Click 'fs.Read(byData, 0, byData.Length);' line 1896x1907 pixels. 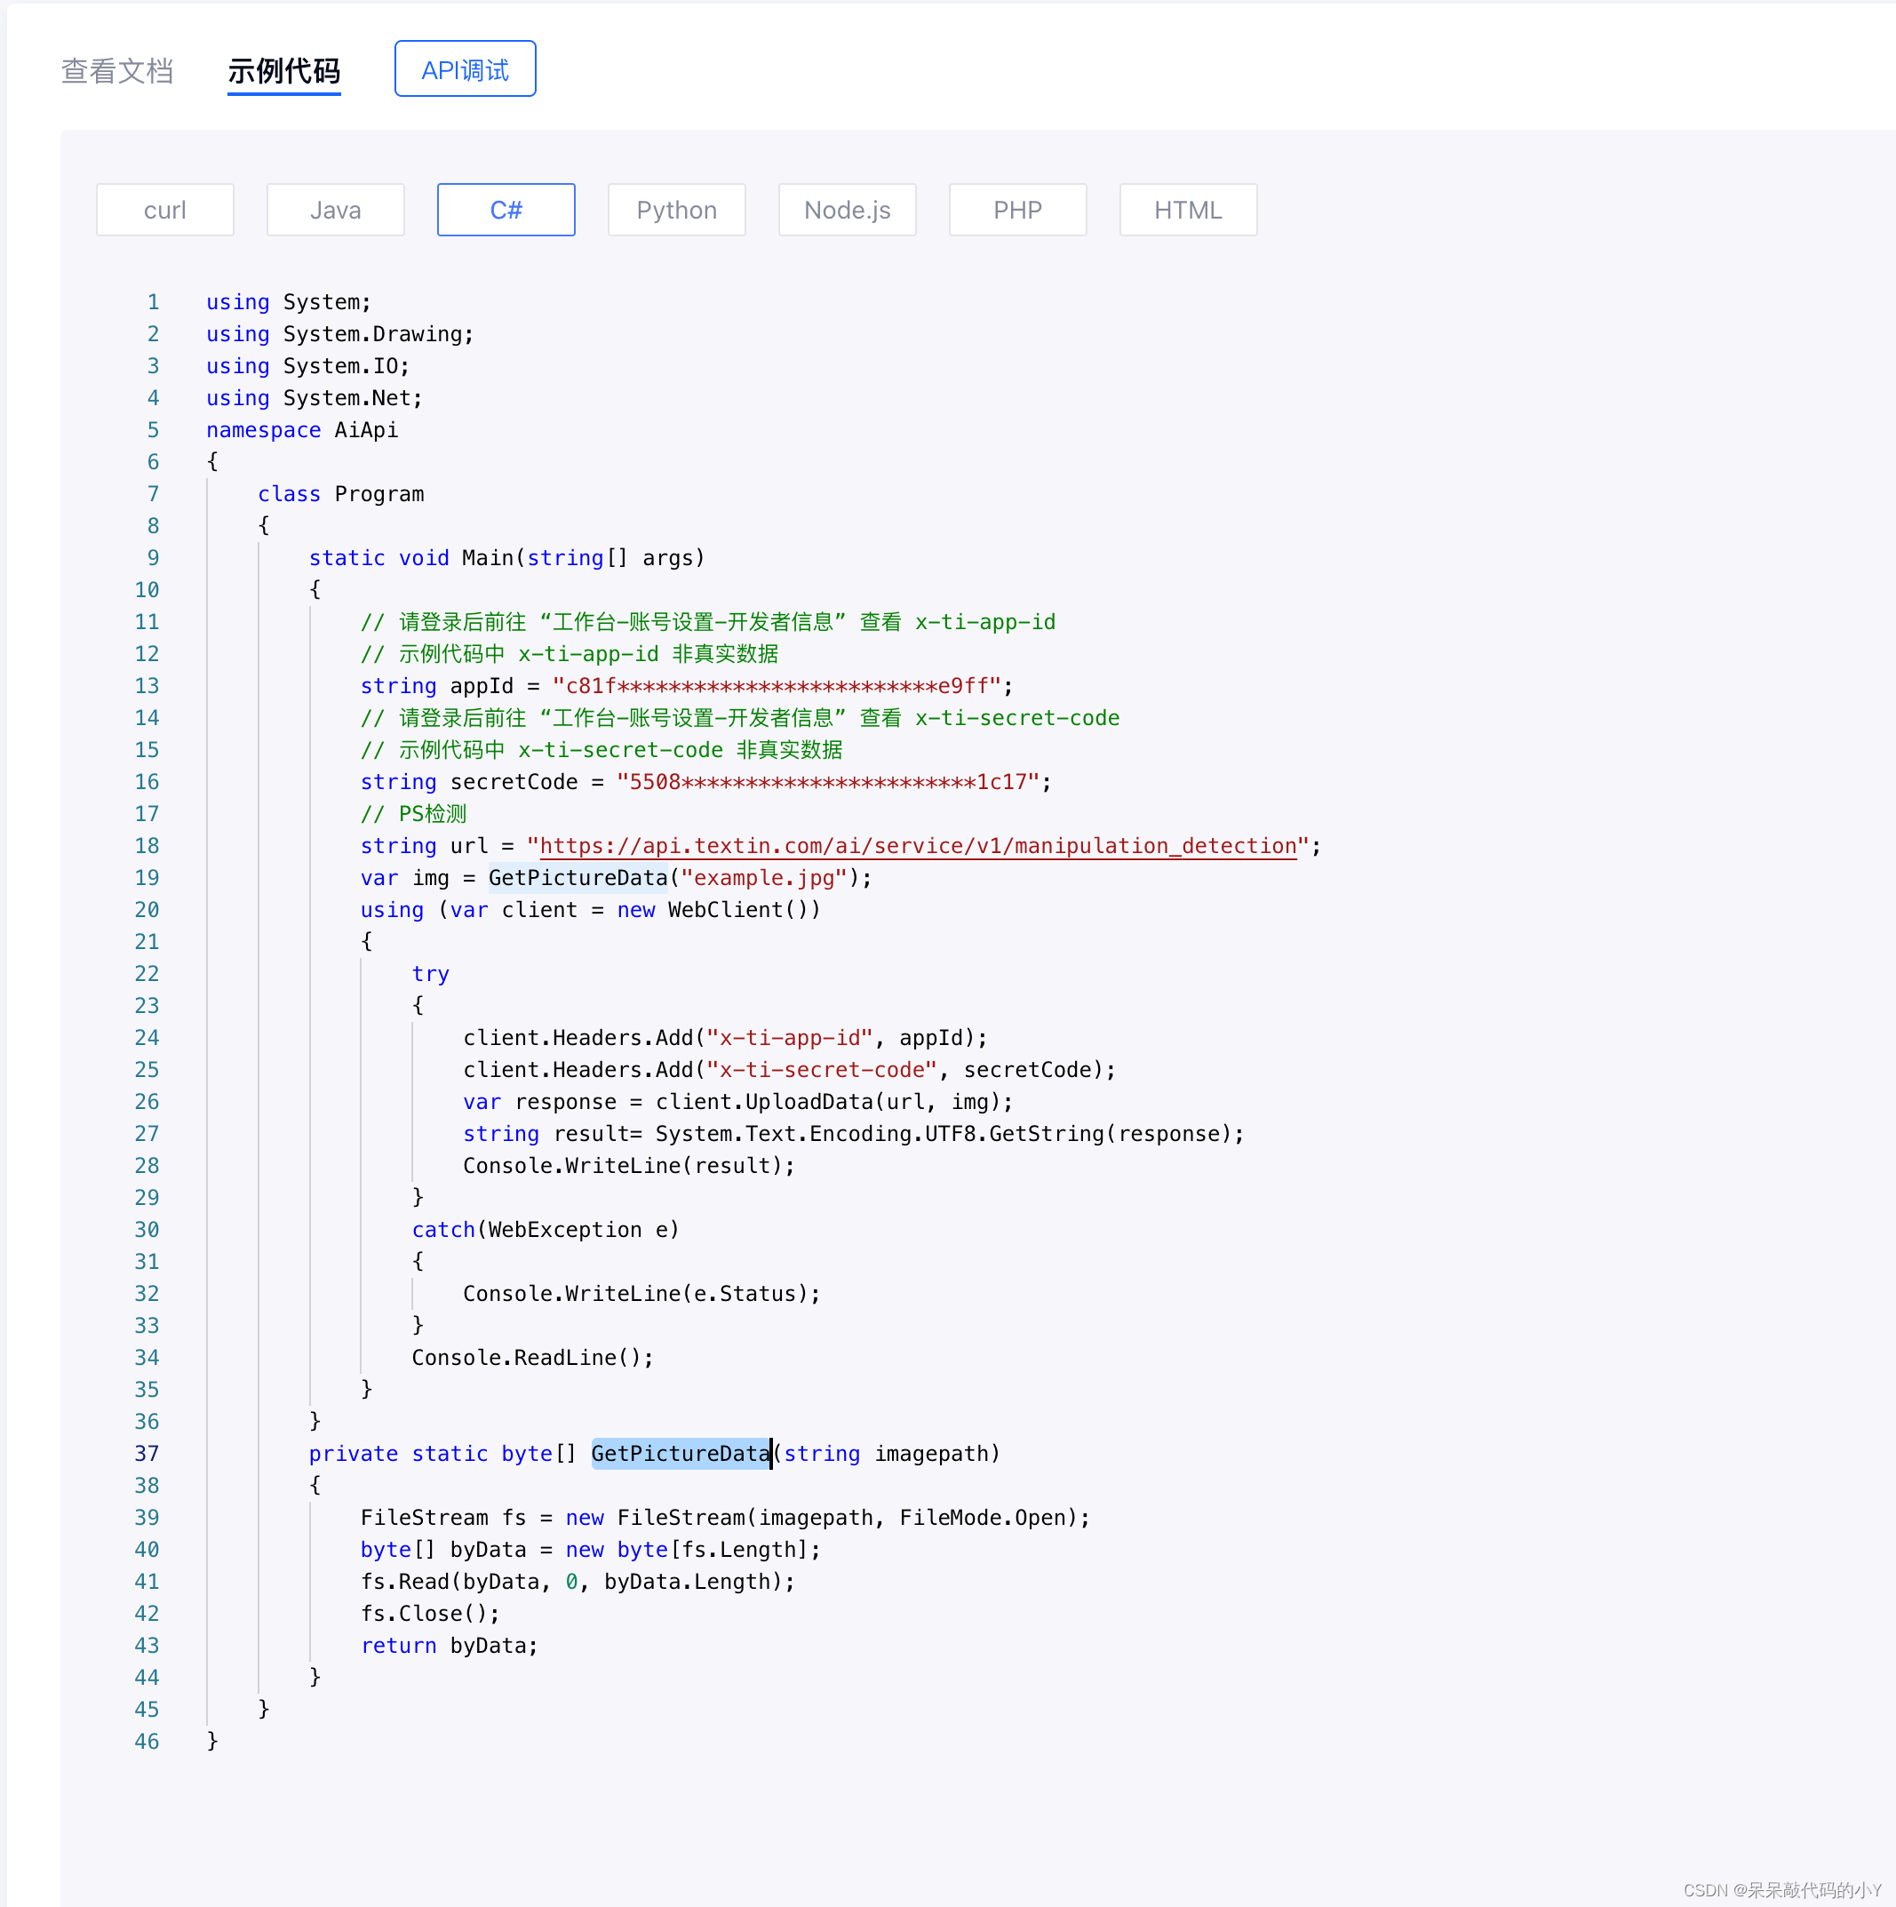coord(578,1581)
